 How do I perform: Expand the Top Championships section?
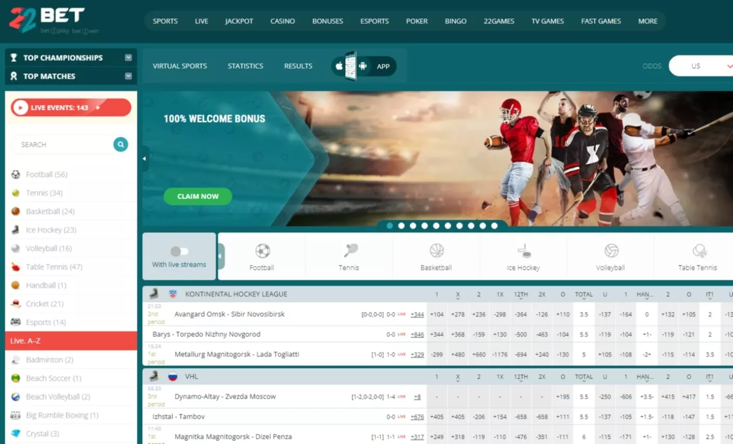point(128,58)
